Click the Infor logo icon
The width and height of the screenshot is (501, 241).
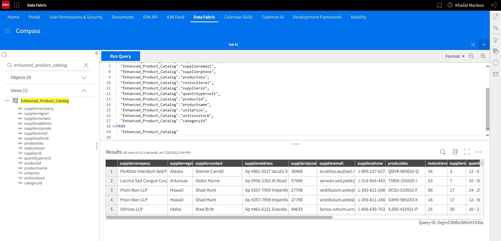tap(6, 5)
